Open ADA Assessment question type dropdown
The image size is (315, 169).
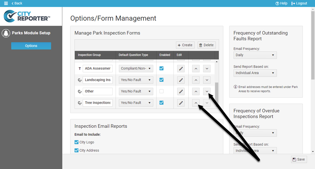136,69
